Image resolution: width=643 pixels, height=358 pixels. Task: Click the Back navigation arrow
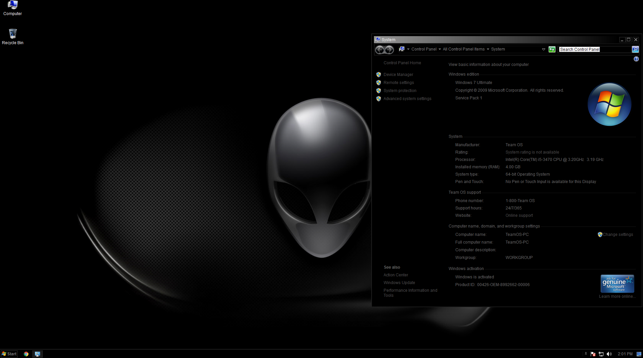(x=380, y=50)
